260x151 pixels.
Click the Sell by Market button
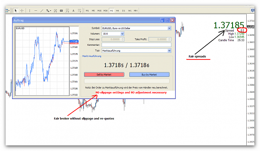[x=104, y=74]
